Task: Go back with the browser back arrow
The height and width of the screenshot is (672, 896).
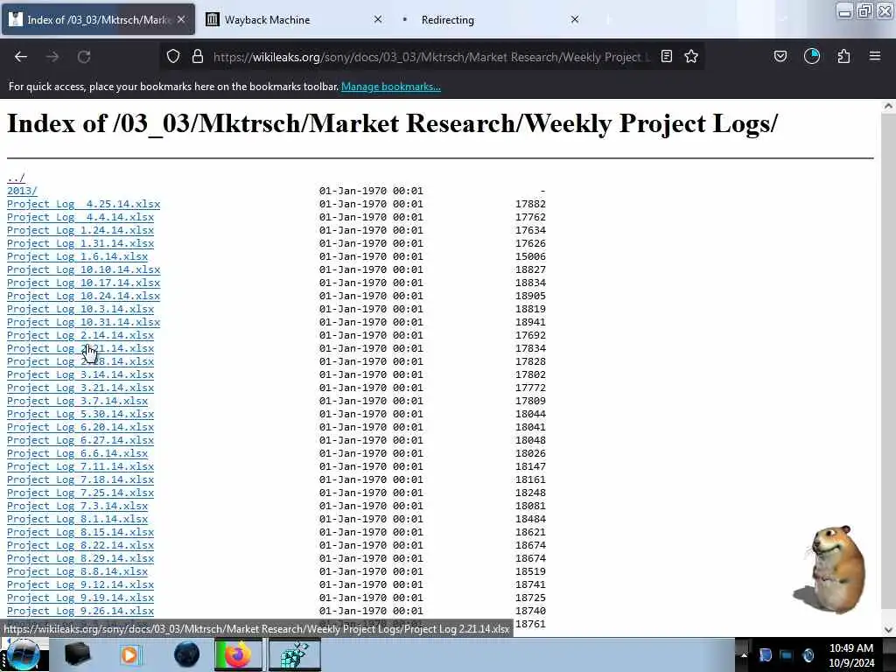Action: pyautogui.click(x=21, y=57)
